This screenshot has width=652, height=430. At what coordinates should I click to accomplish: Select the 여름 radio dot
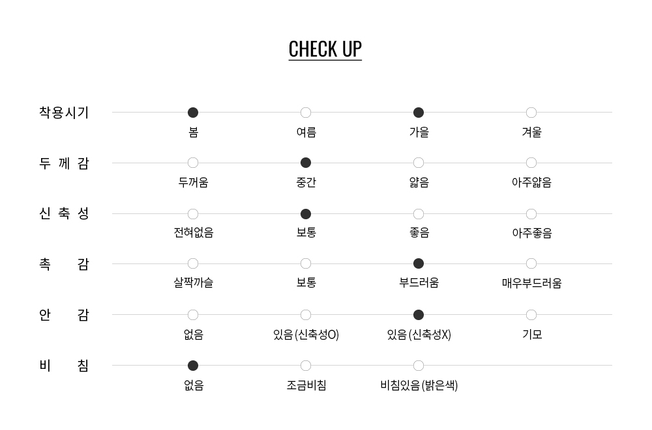306,113
